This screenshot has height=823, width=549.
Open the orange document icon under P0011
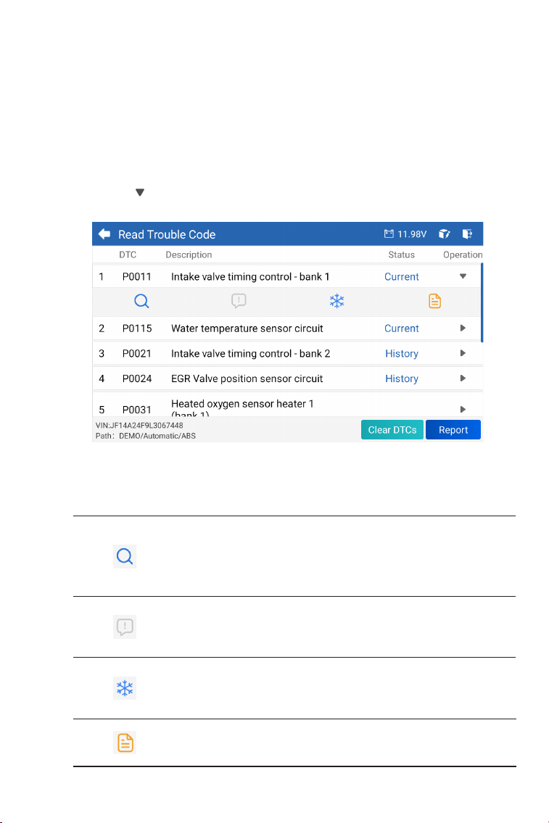click(x=434, y=301)
